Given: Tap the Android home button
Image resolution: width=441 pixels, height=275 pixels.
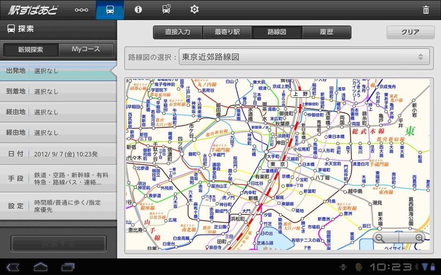Looking at the screenshot, I should pyautogui.click(x=40, y=267).
